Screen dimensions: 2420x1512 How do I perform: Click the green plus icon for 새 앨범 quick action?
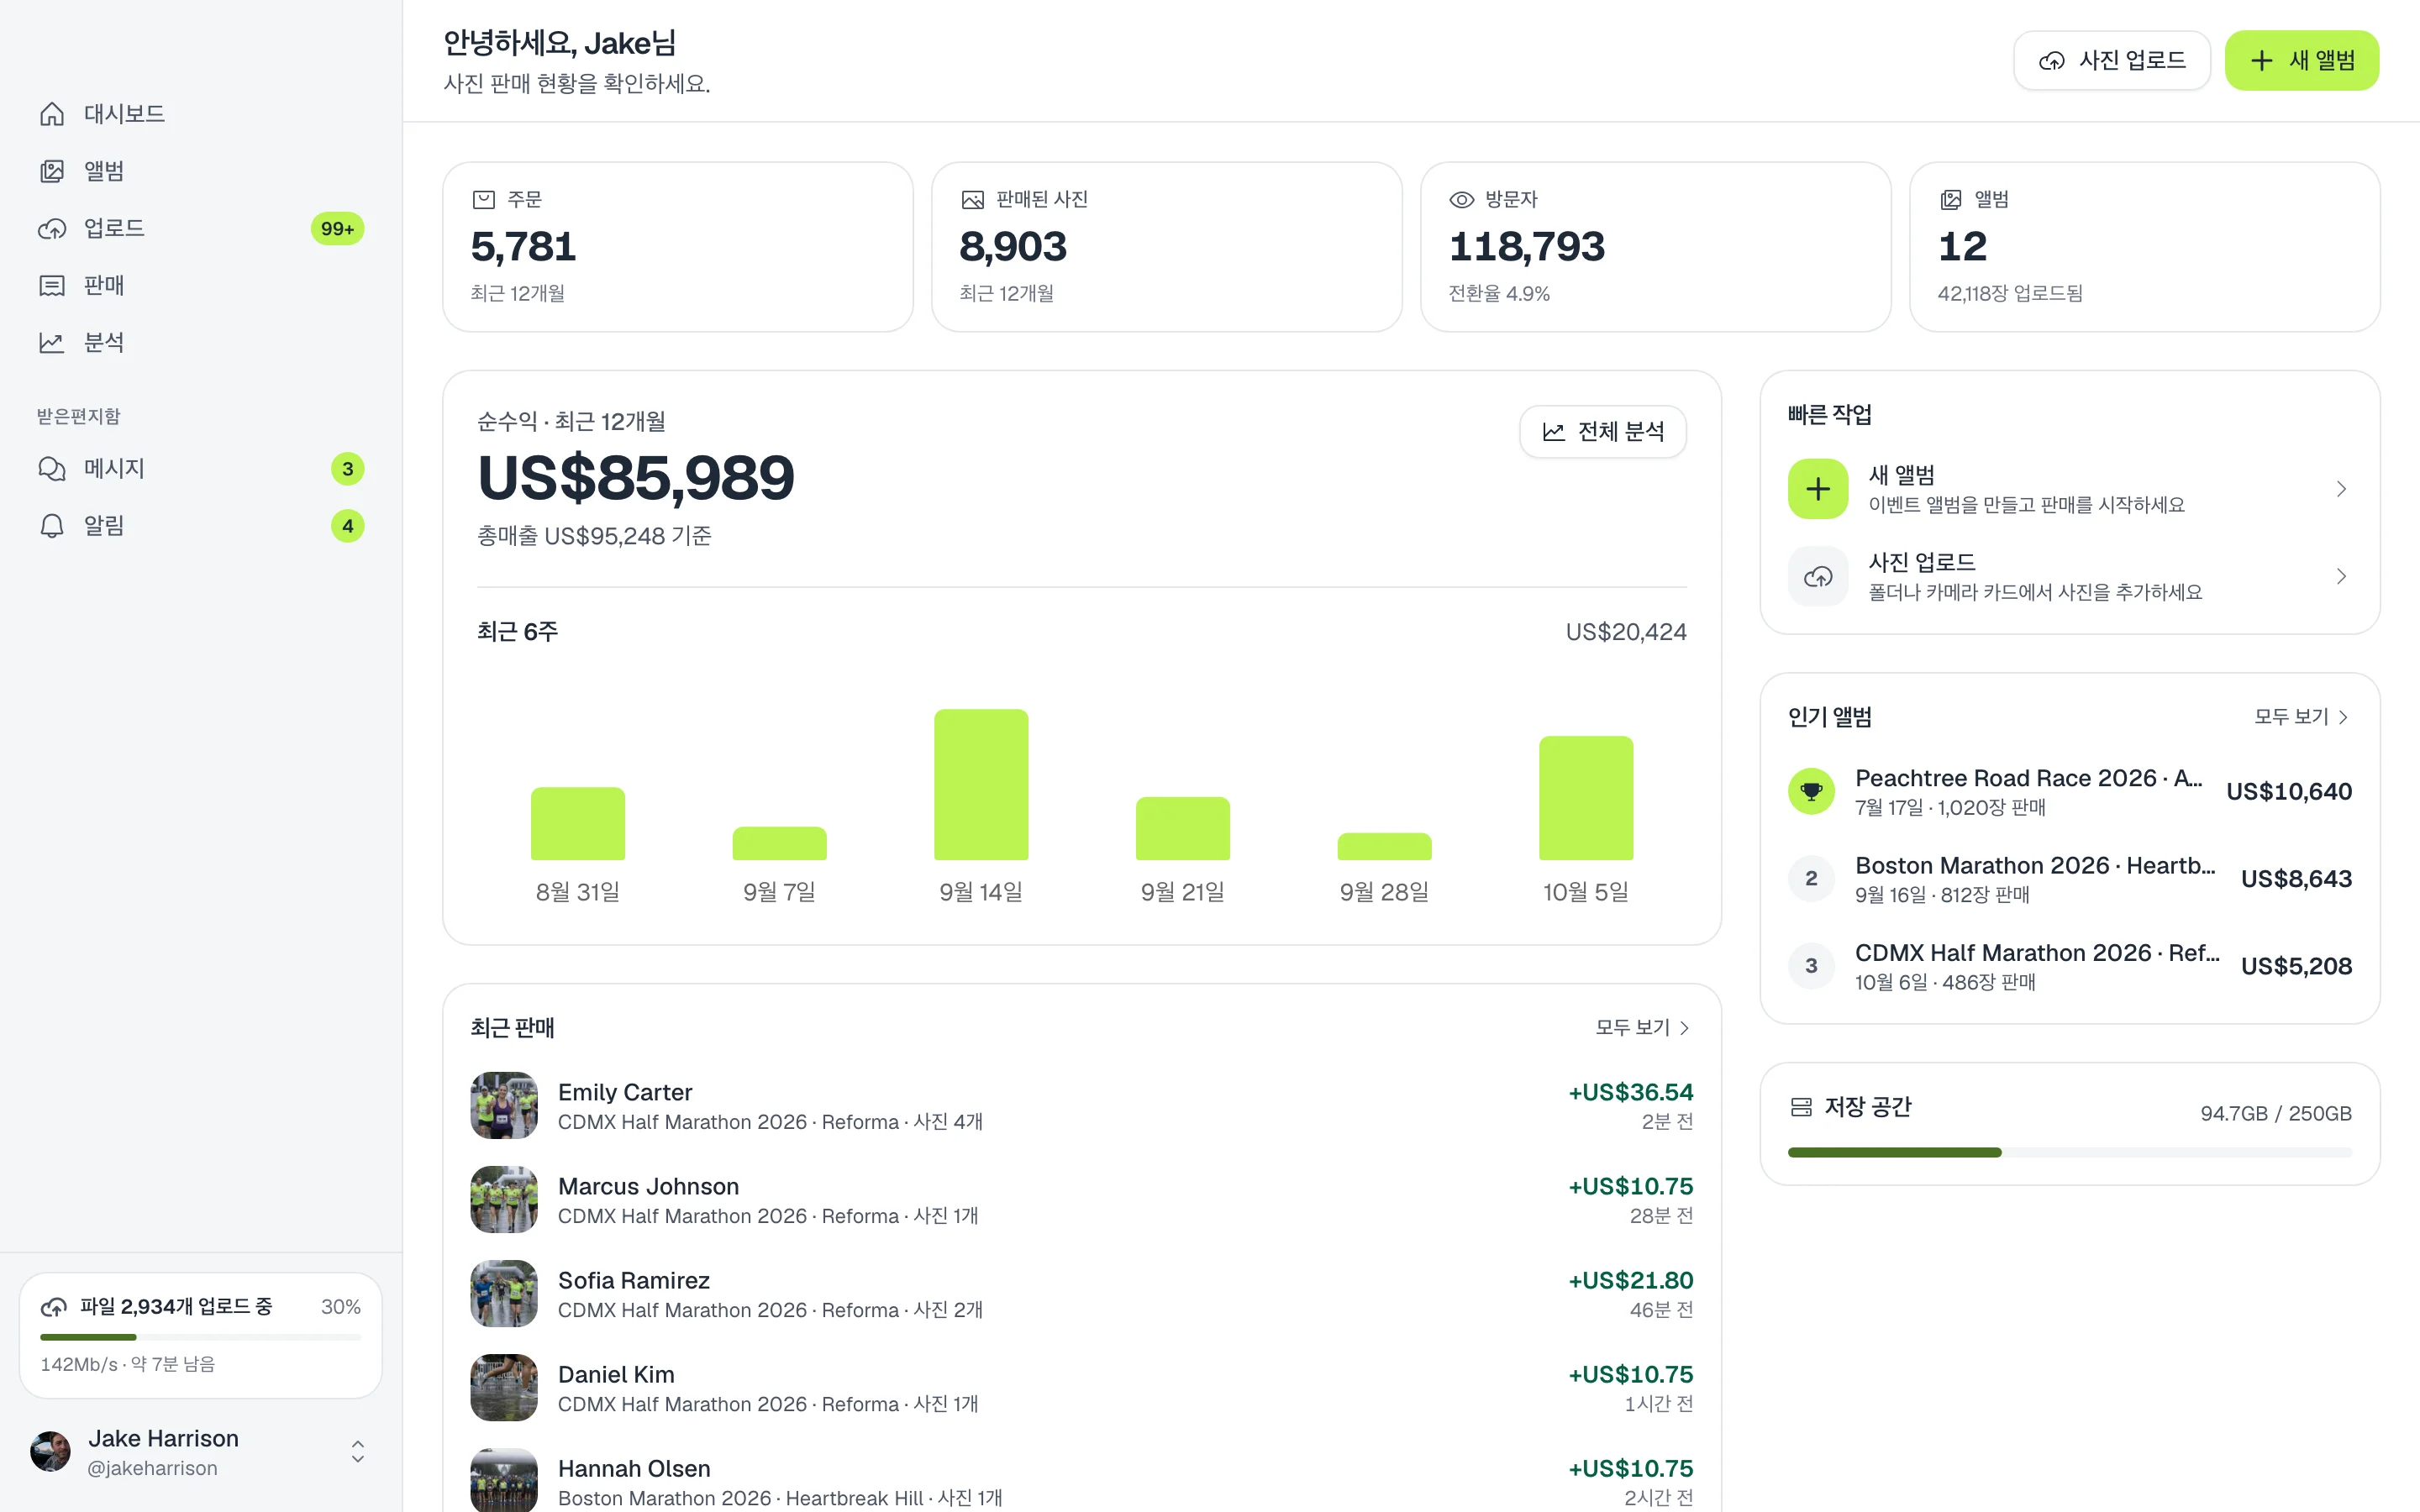coord(1818,489)
